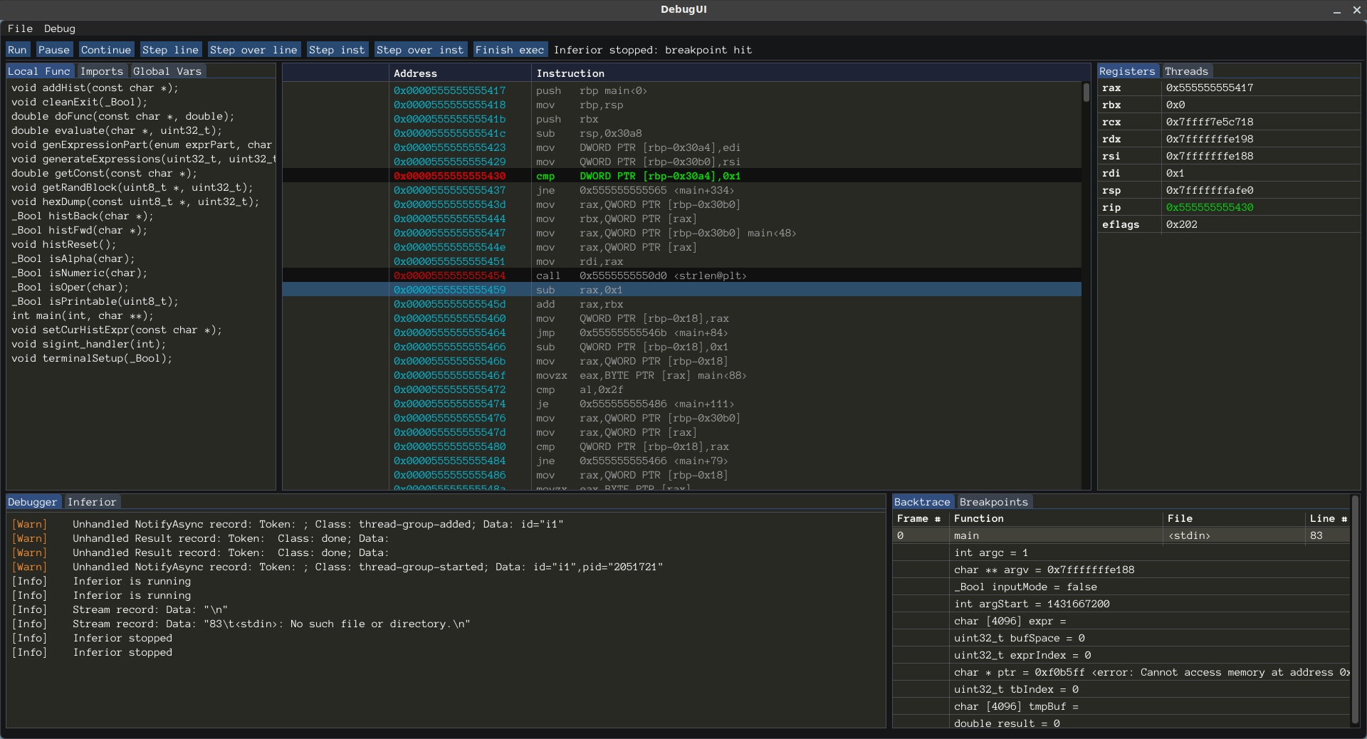
Task: Open the File menu
Action: tap(20, 28)
